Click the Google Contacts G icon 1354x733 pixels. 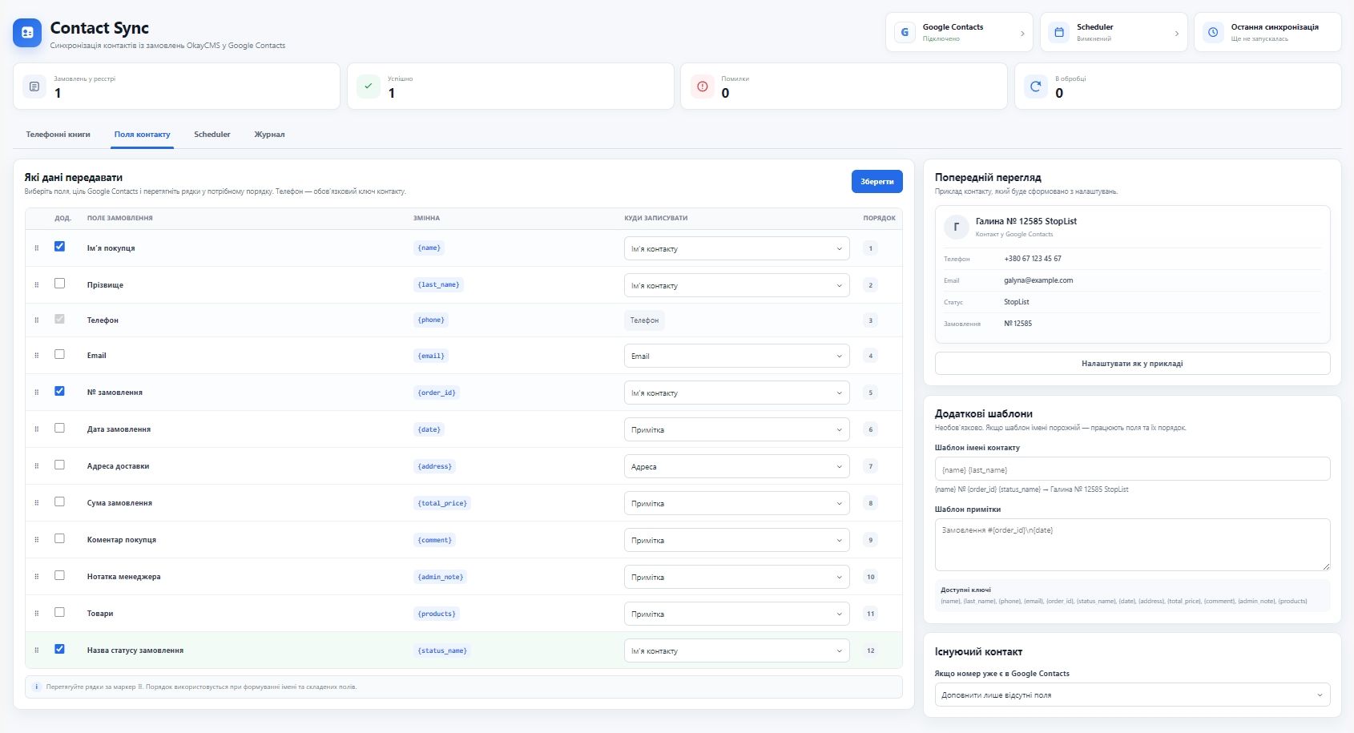pyautogui.click(x=905, y=33)
